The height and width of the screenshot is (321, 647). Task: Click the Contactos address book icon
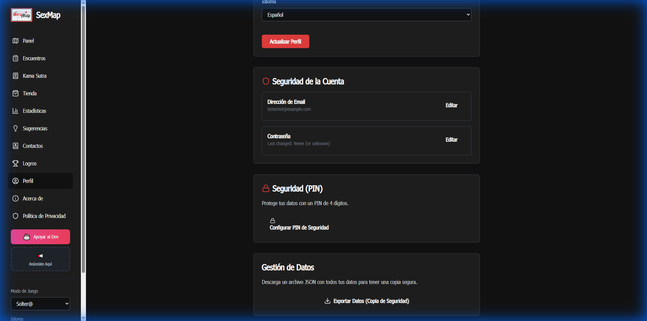click(x=15, y=146)
